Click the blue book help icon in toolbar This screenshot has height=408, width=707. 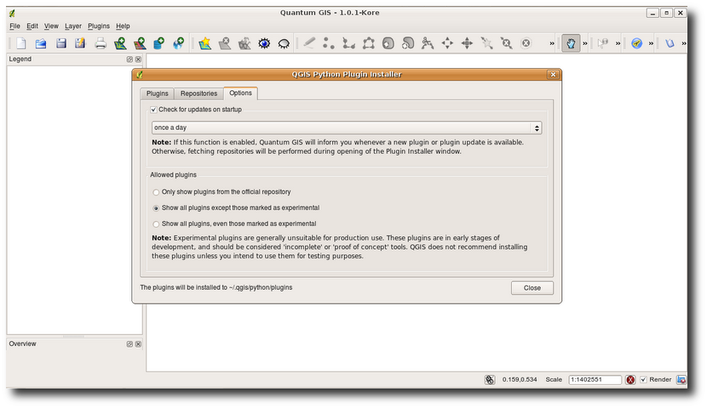click(x=670, y=43)
